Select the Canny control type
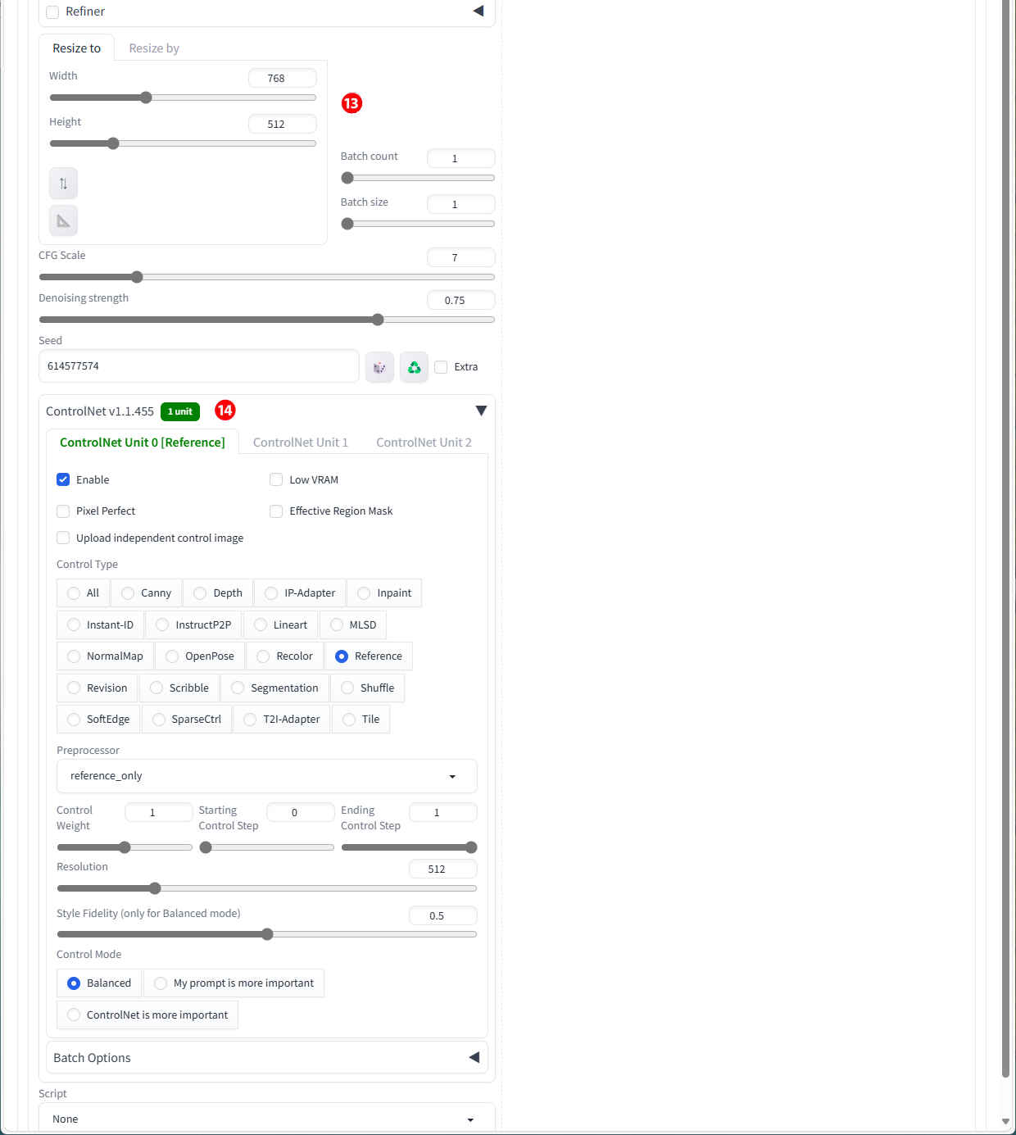1016x1135 pixels. coord(128,593)
